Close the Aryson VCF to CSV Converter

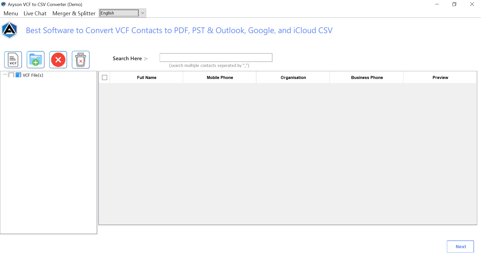pos(472,4)
